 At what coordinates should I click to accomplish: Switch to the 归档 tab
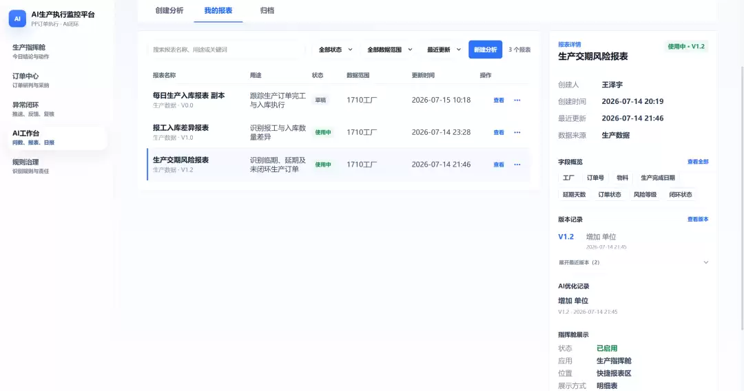click(267, 10)
